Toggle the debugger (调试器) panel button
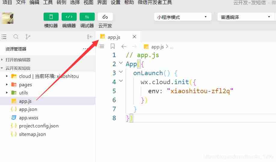This screenshot has height=162, width=276. (x=87, y=17)
